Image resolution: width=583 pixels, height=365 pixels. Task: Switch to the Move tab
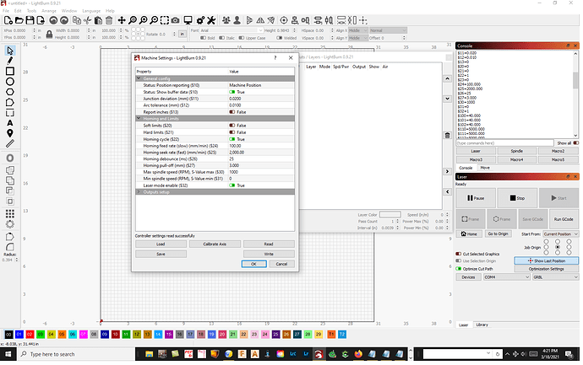tap(485, 168)
